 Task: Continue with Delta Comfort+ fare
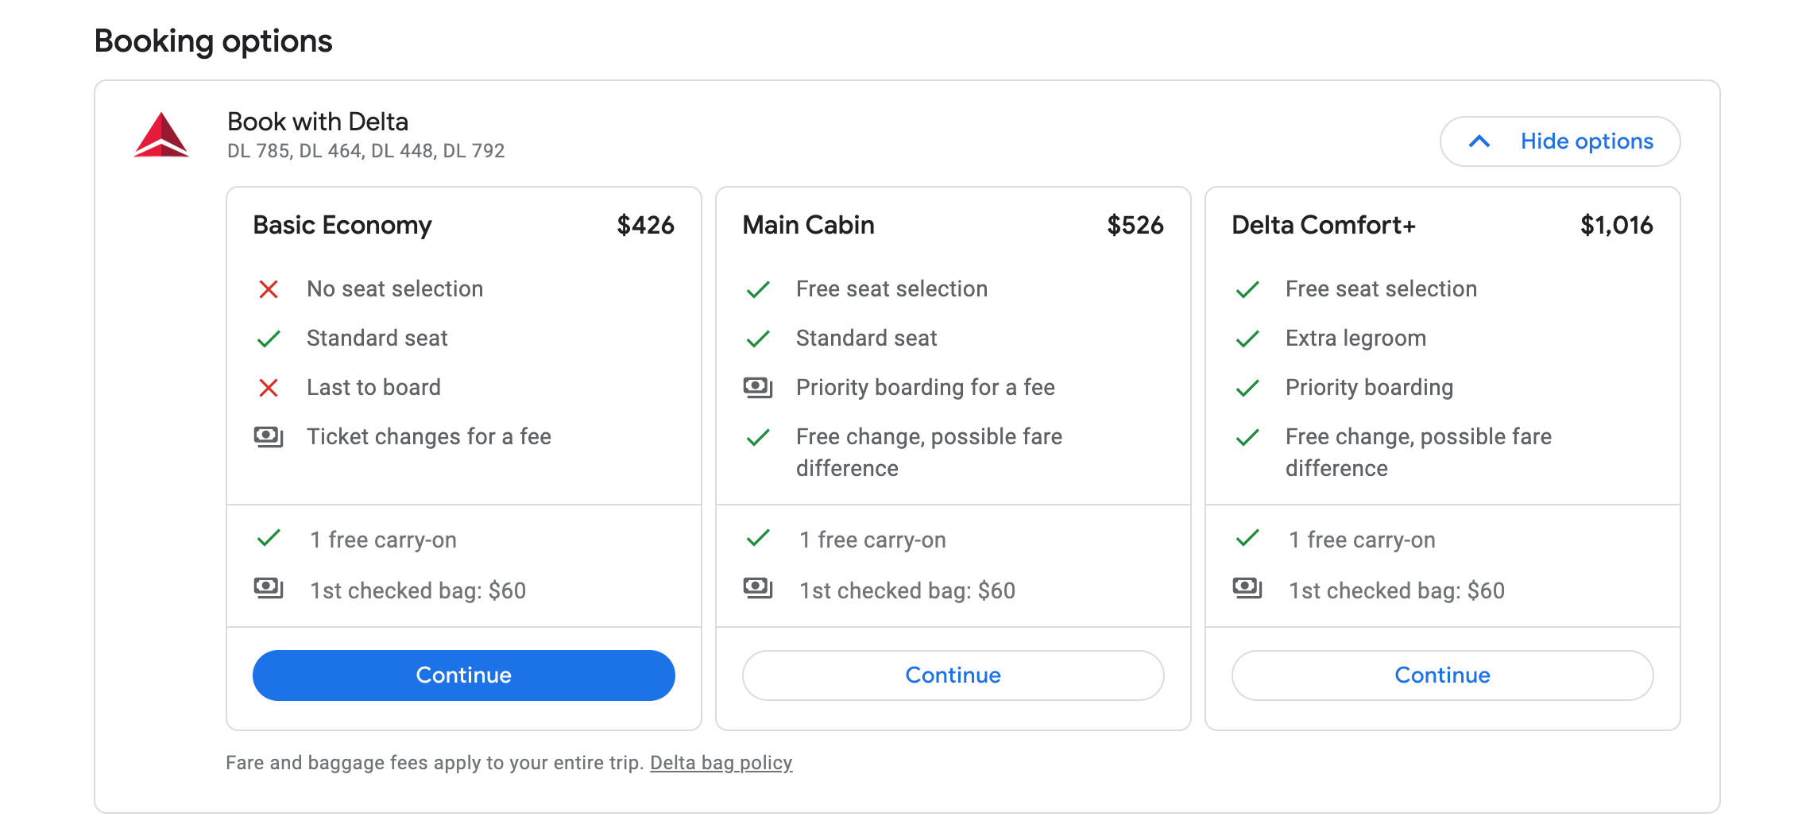pos(1442,675)
